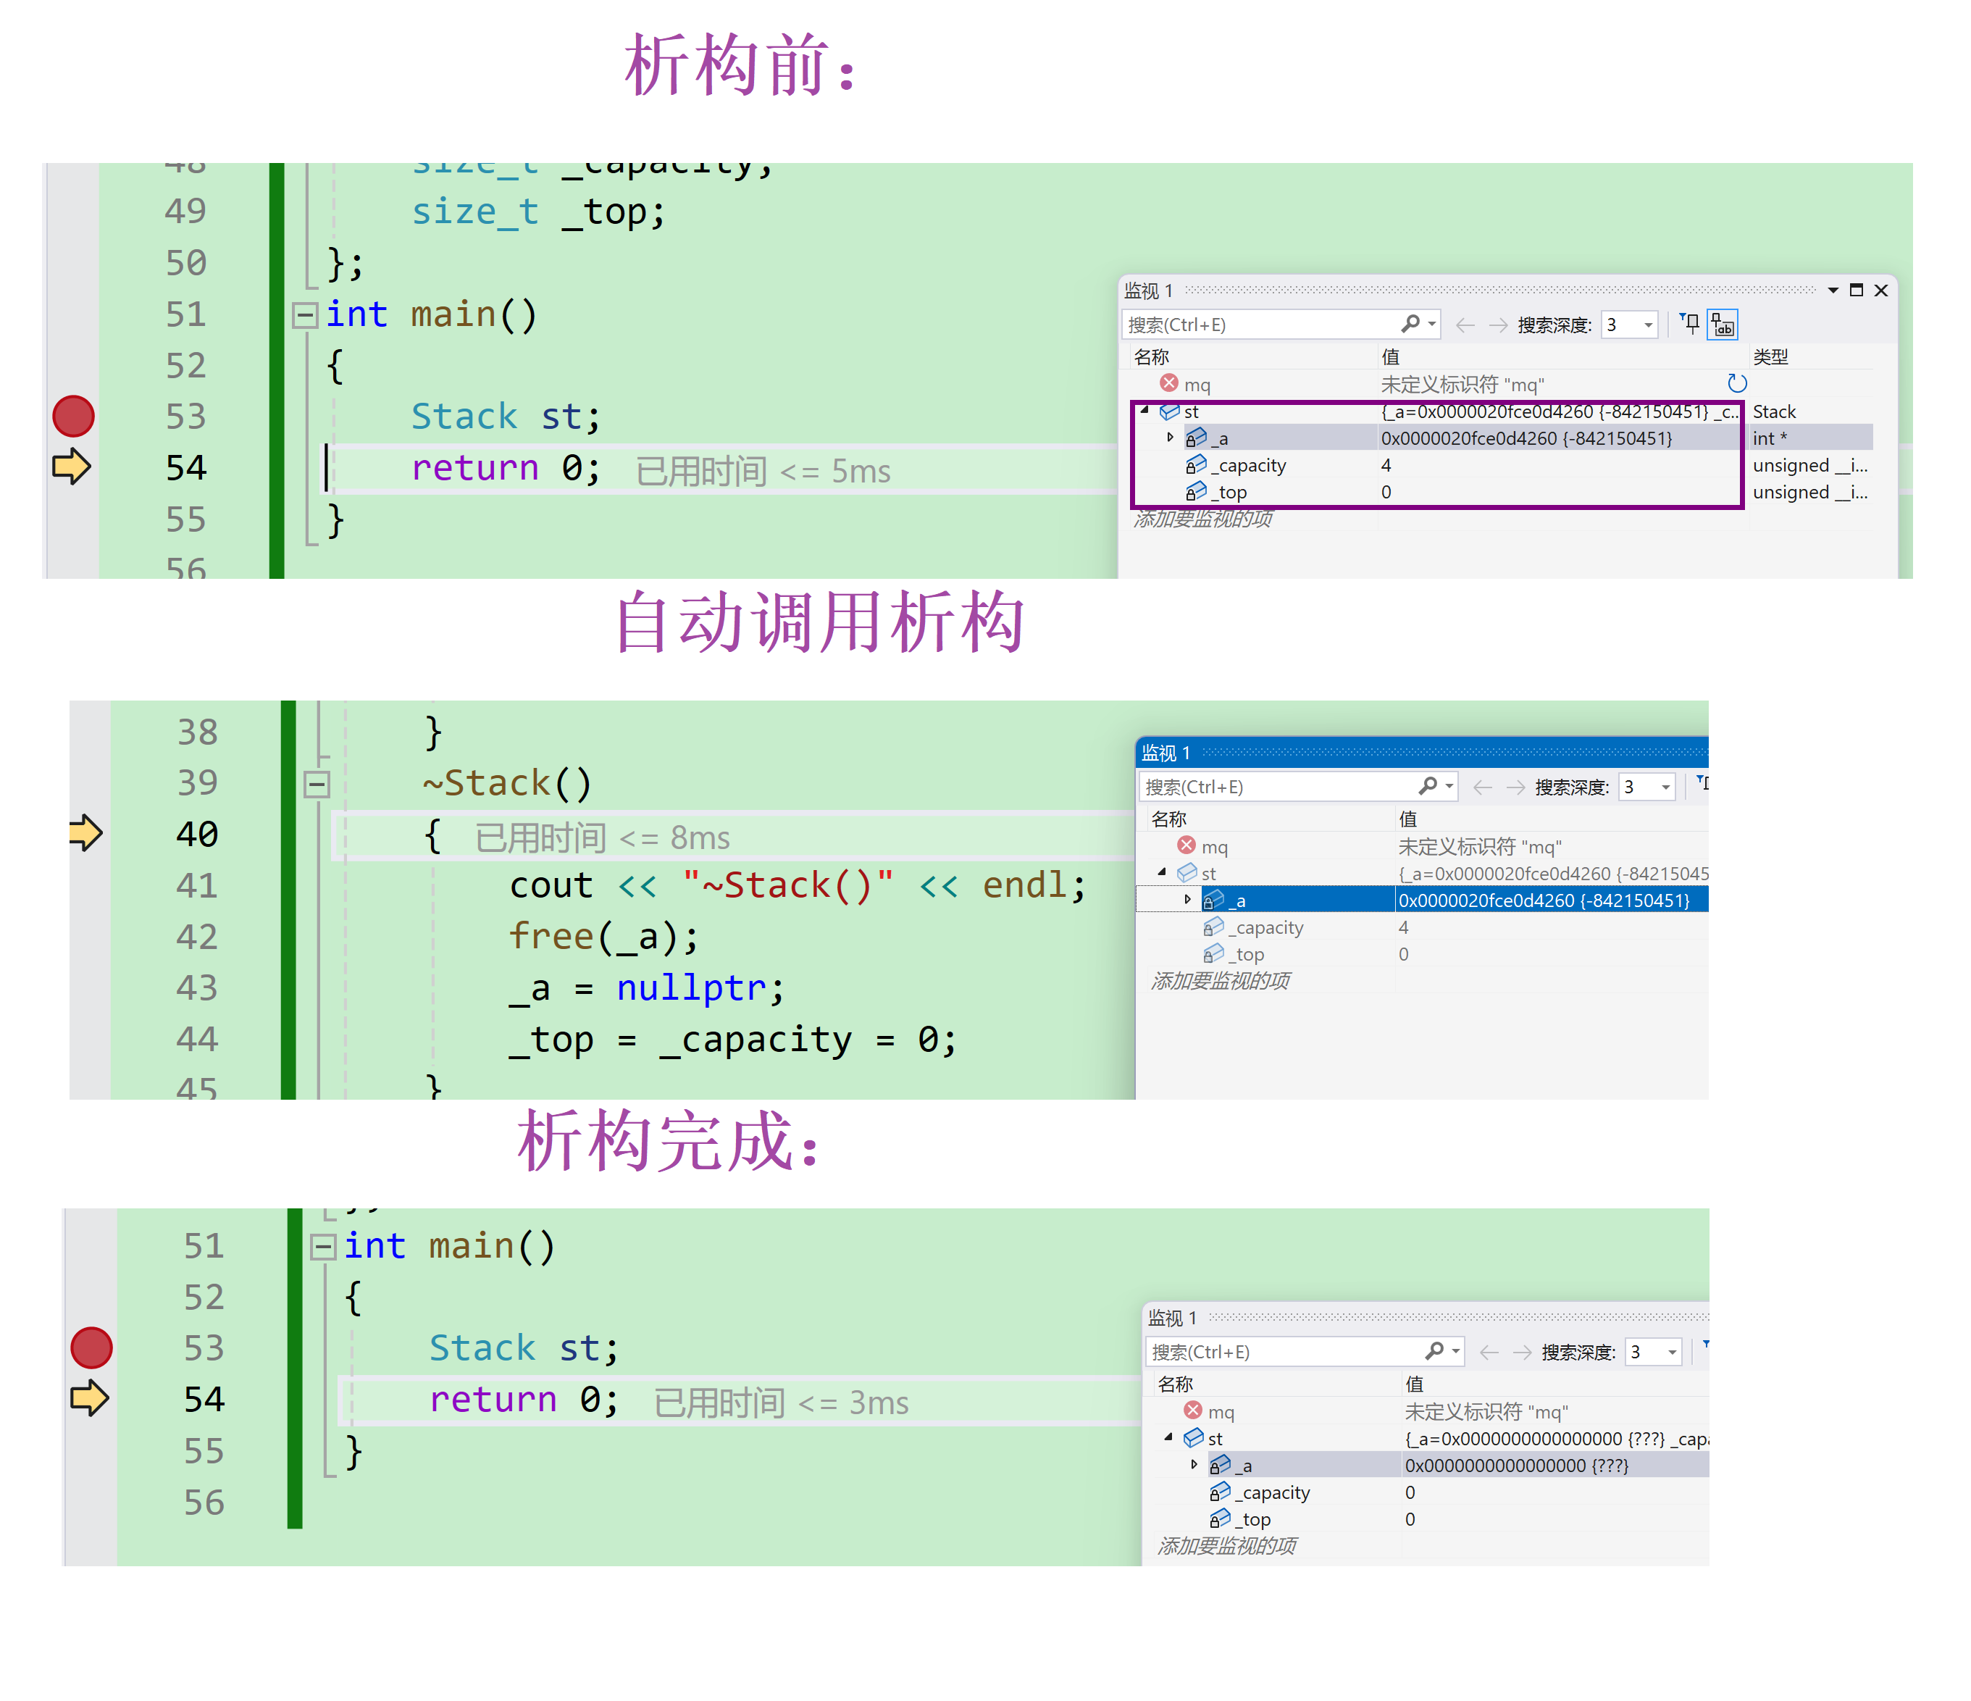Open the search depth dropdown in top watch panel

coord(1649,325)
